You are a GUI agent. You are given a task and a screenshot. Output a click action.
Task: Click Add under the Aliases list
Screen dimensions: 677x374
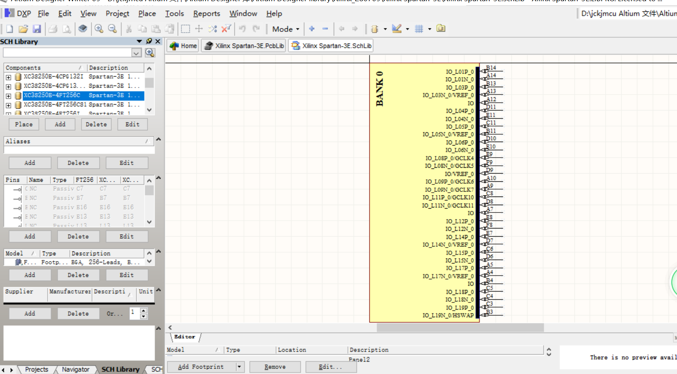[30, 163]
